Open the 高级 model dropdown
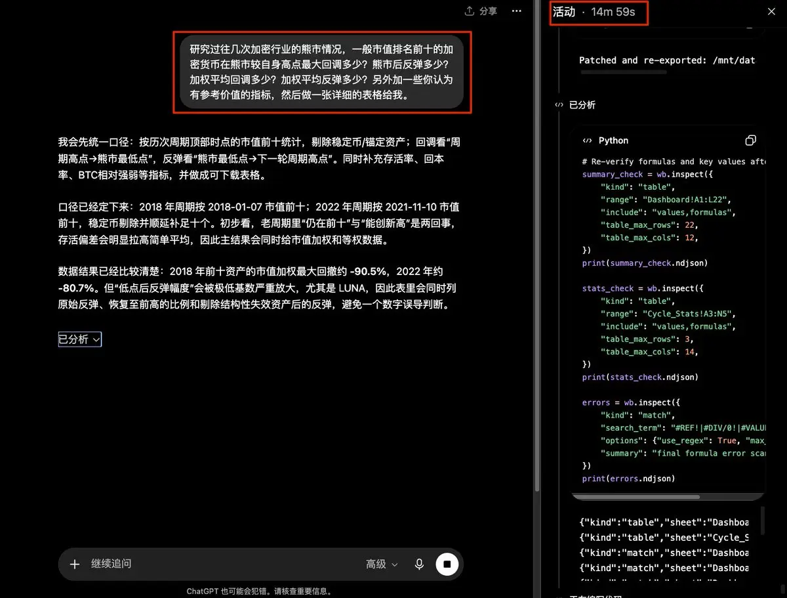Image resolution: width=787 pixels, height=598 pixels. click(x=382, y=564)
